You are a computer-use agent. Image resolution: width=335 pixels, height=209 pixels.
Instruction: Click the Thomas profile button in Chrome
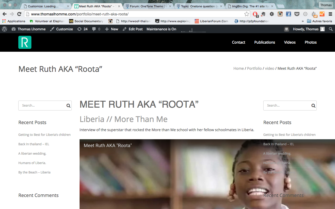coord(326,5)
